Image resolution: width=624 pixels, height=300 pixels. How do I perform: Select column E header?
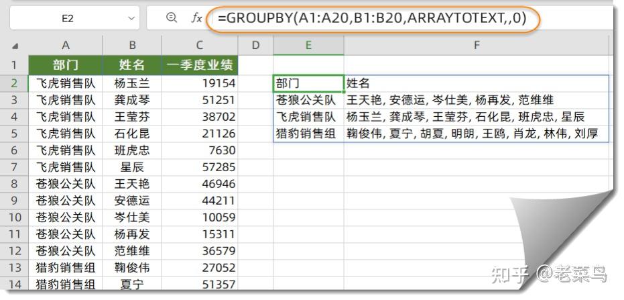[308, 46]
